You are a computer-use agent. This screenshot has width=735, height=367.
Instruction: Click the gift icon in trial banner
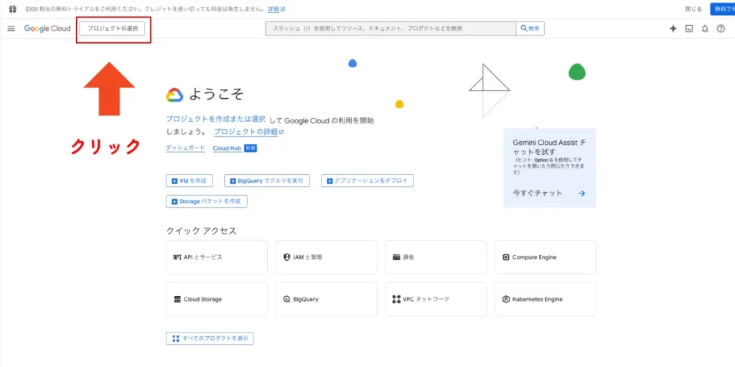12,9
